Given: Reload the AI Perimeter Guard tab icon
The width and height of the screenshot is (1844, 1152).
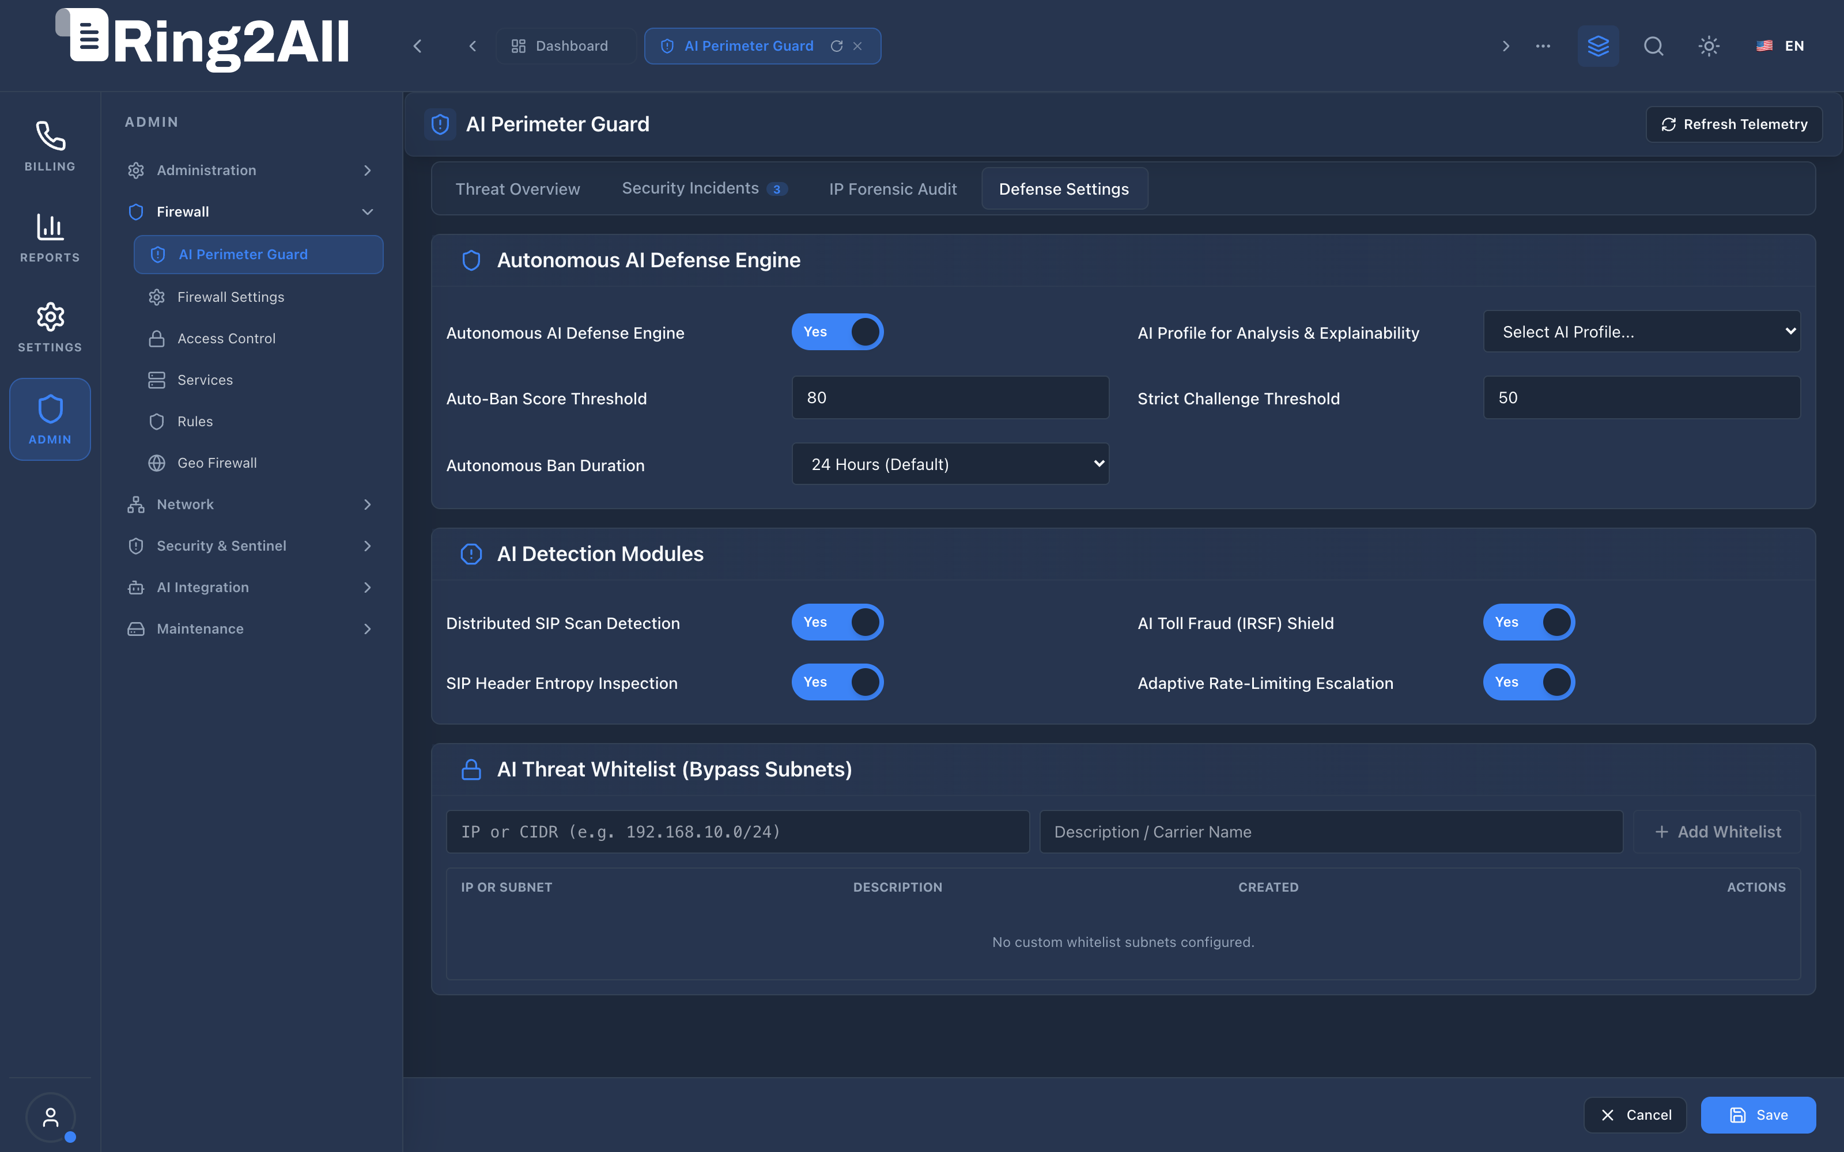Looking at the screenshot, I should pyautogui.click(x=837, y=46).
